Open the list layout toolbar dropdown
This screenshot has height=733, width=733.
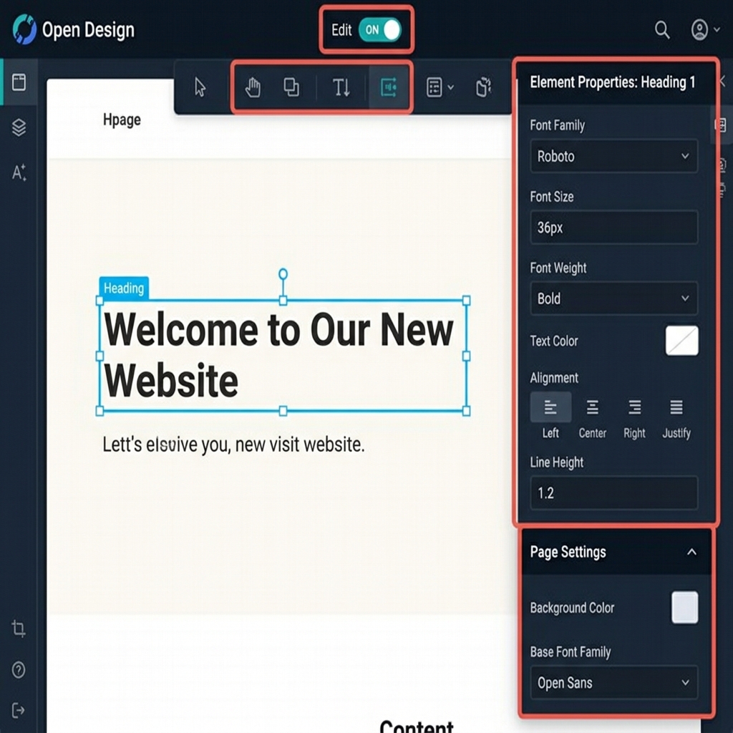point(440,87)
